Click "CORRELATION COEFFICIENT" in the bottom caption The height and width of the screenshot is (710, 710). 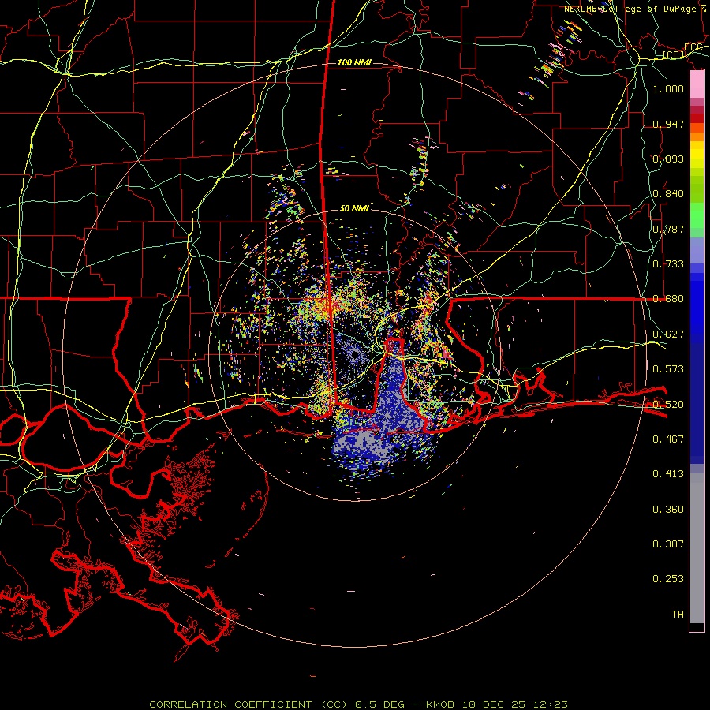(x=230, y=704)
